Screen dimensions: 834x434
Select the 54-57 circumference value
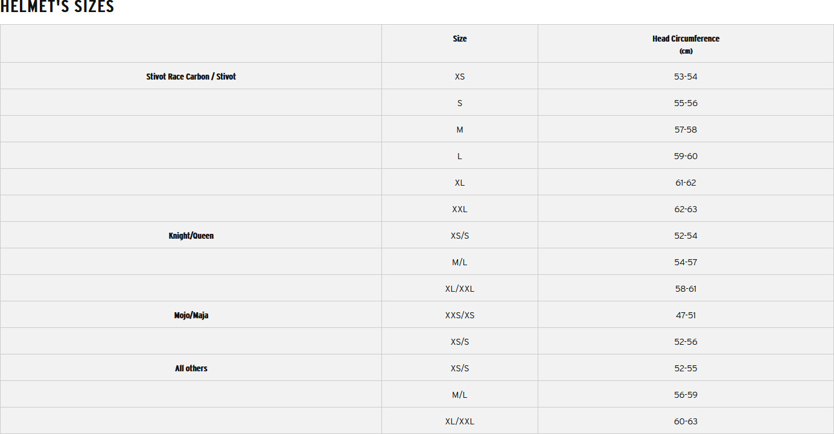click(x=686, y=262)
